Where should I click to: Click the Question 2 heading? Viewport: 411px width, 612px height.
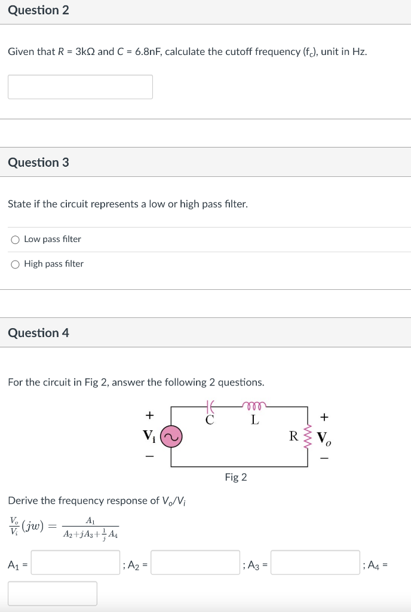pyautogui.click(x=38, y=10)
